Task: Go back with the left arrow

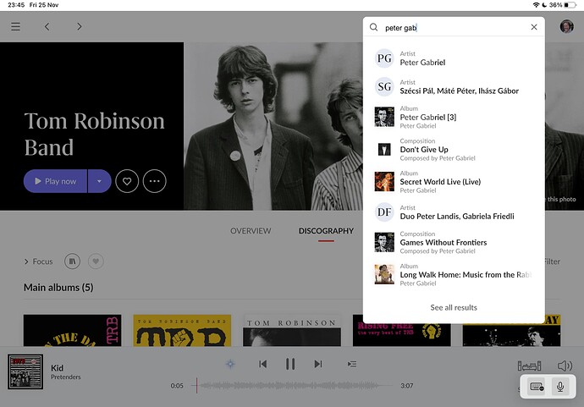Action: [47, 27]
